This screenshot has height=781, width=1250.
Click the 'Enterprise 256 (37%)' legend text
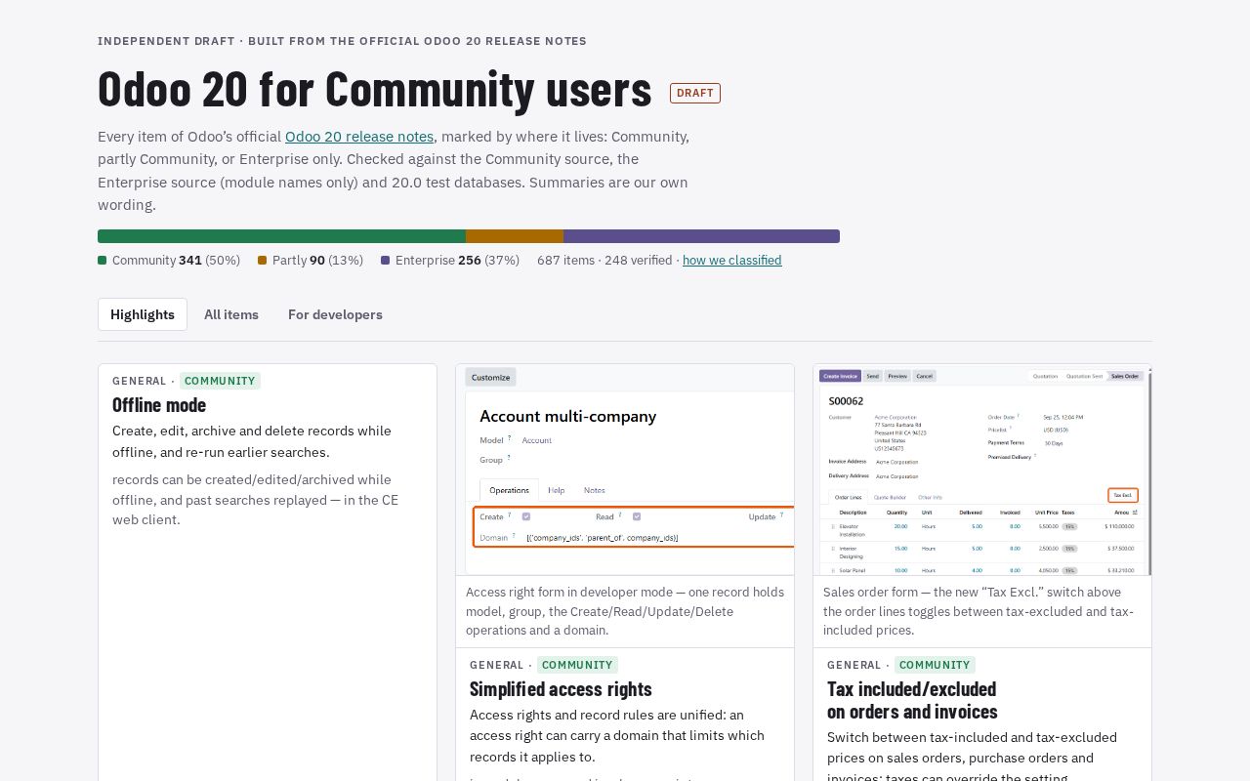tap(457, 261)
